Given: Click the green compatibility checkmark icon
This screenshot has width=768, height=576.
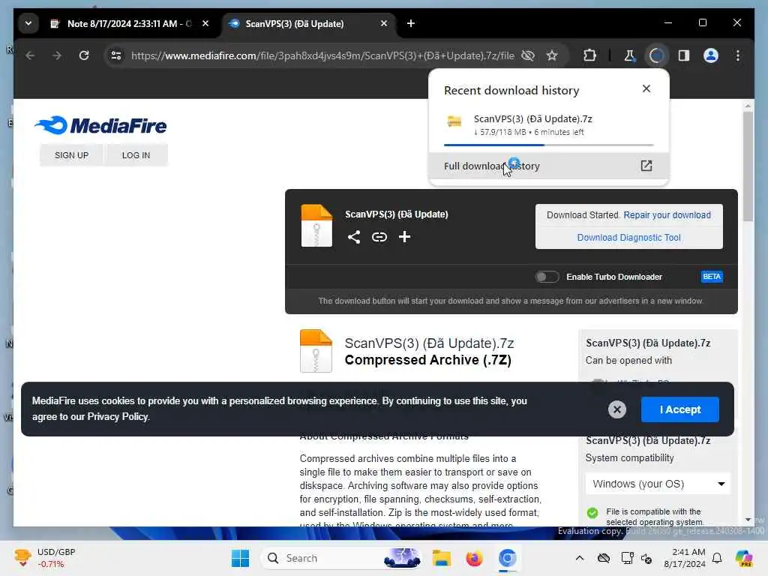Looking at the screenshot, I should coord(592,513).
